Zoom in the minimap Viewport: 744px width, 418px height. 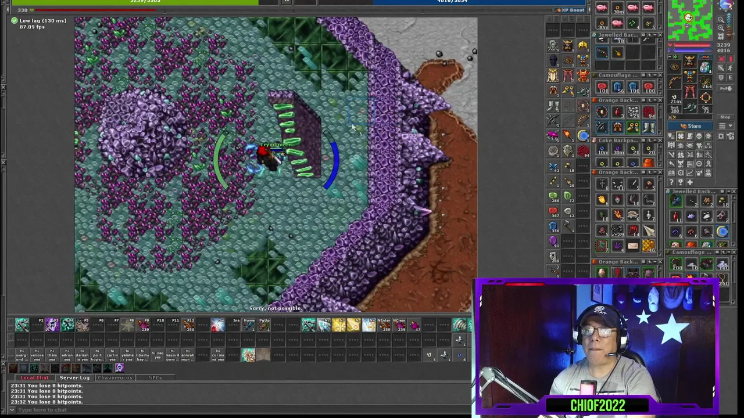click(x=721, y=28)
